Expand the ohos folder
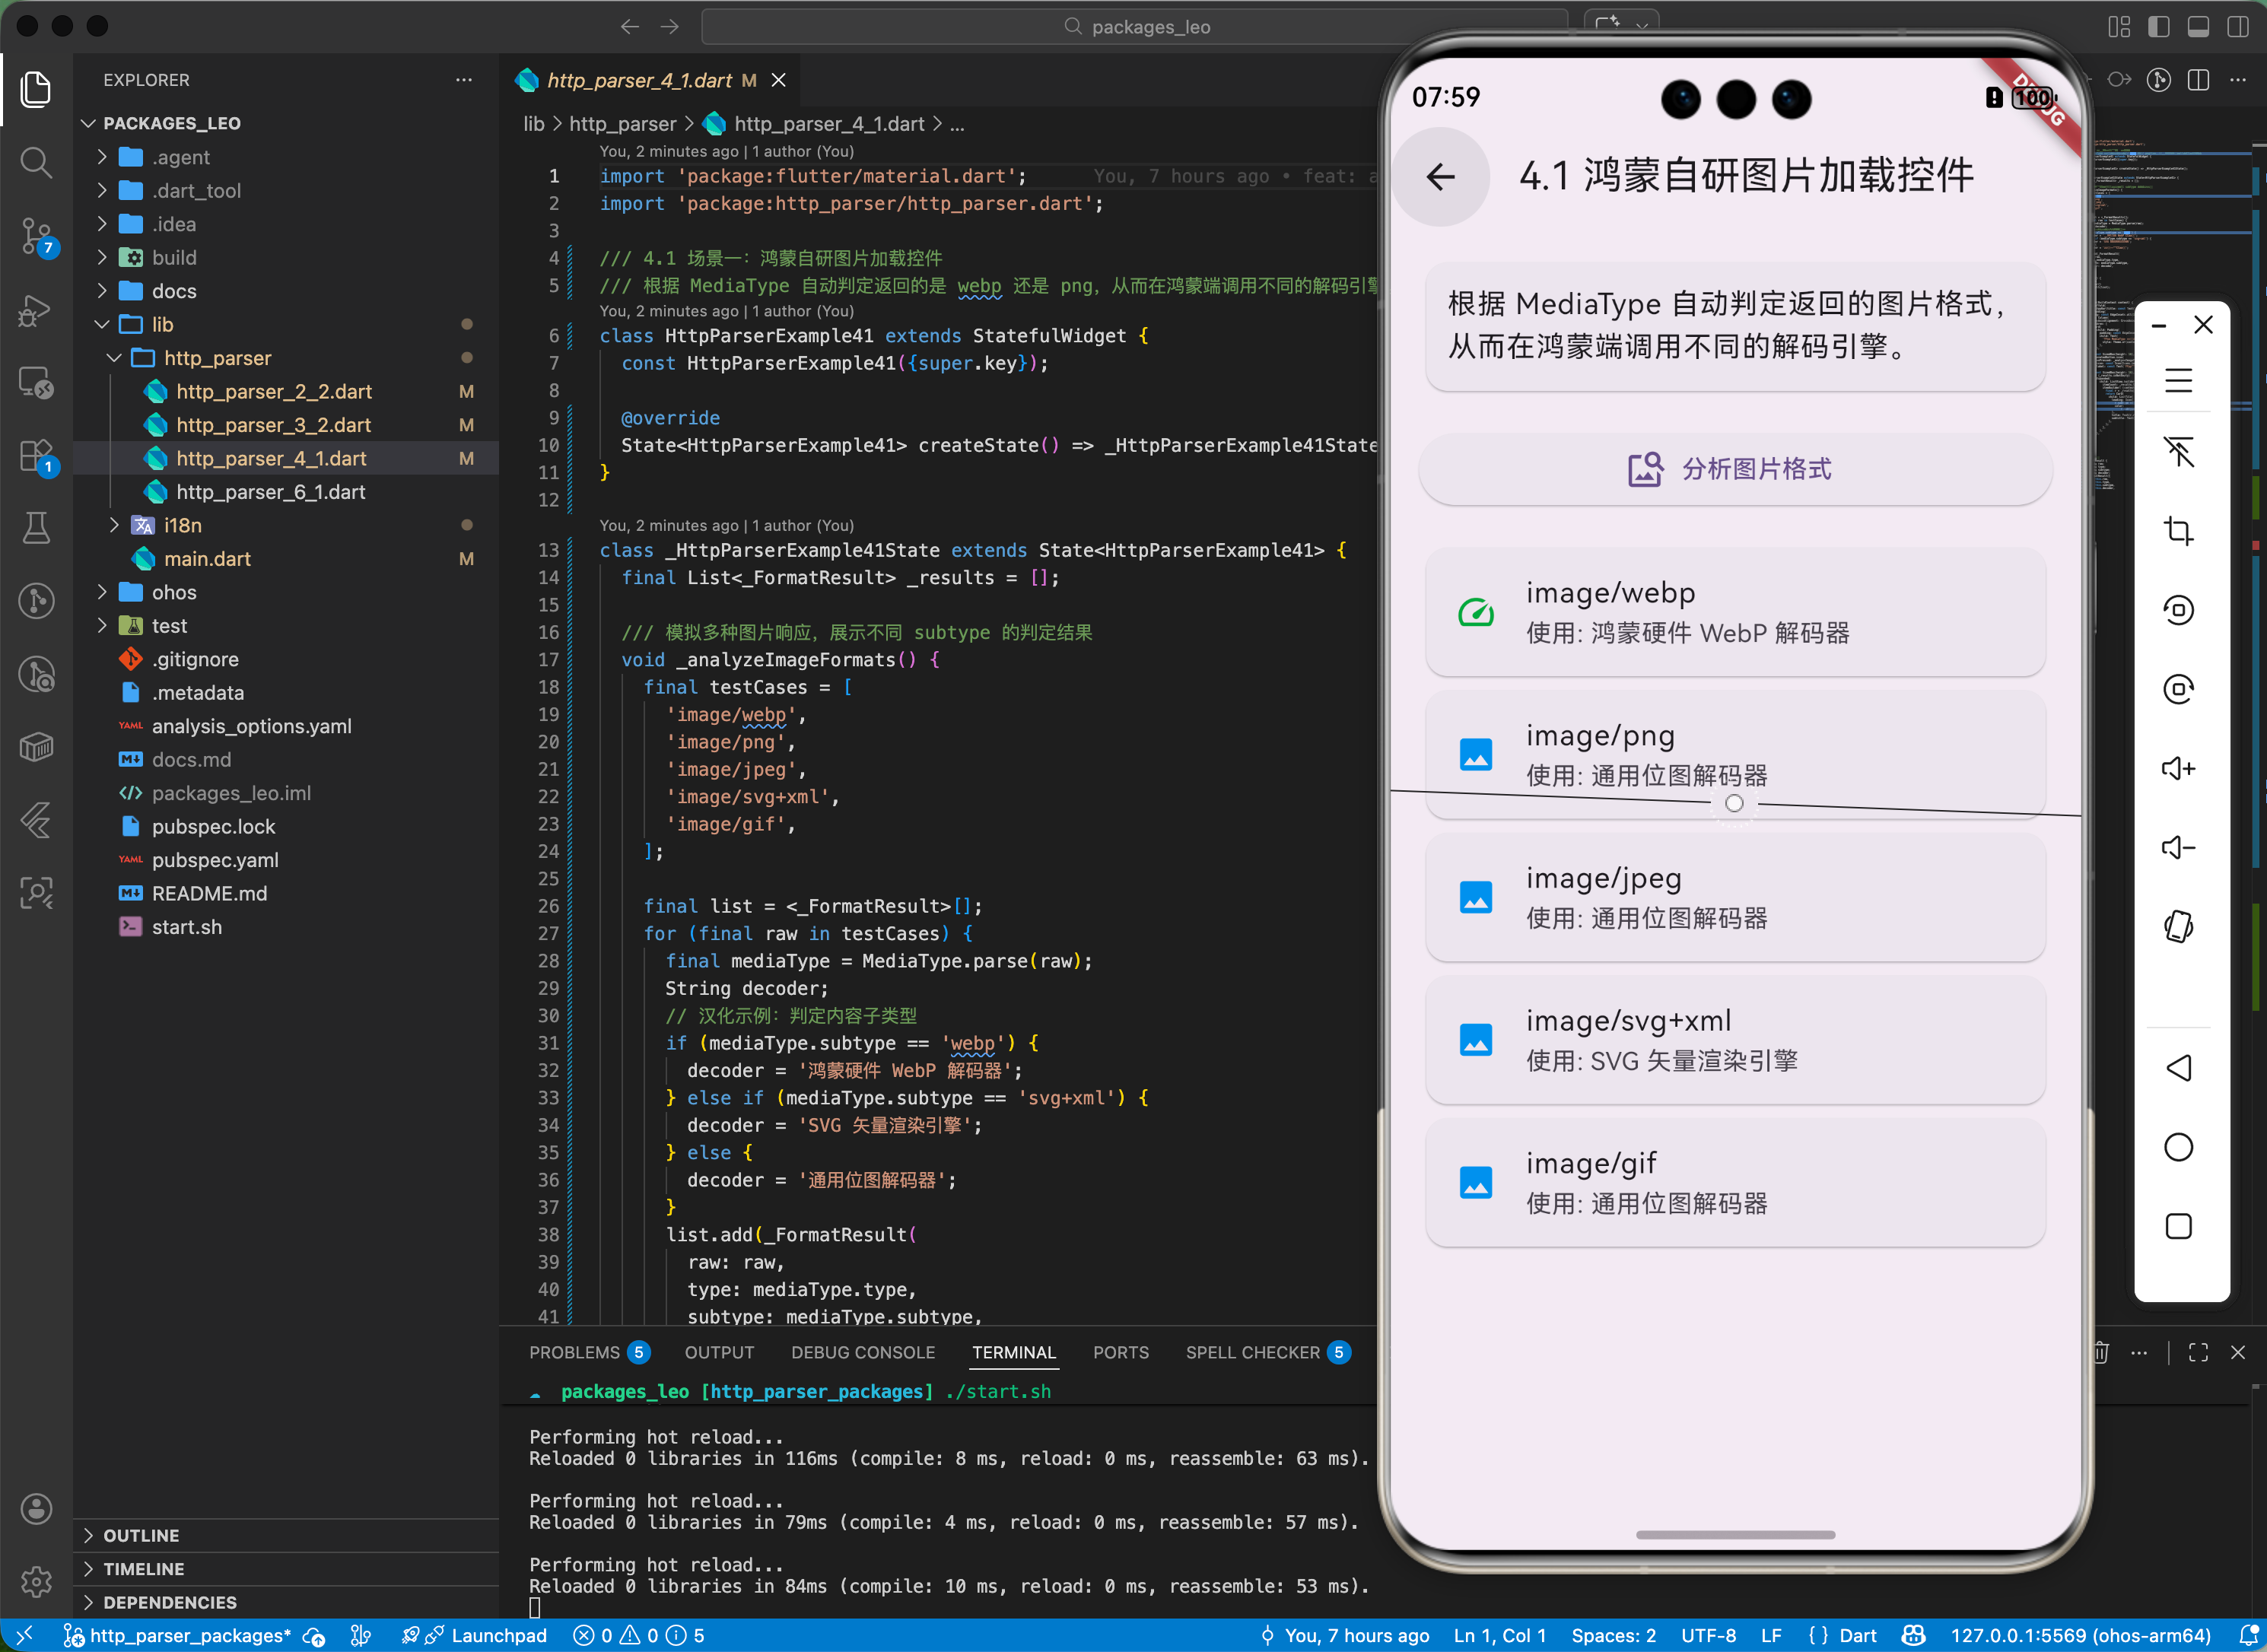 174,592
